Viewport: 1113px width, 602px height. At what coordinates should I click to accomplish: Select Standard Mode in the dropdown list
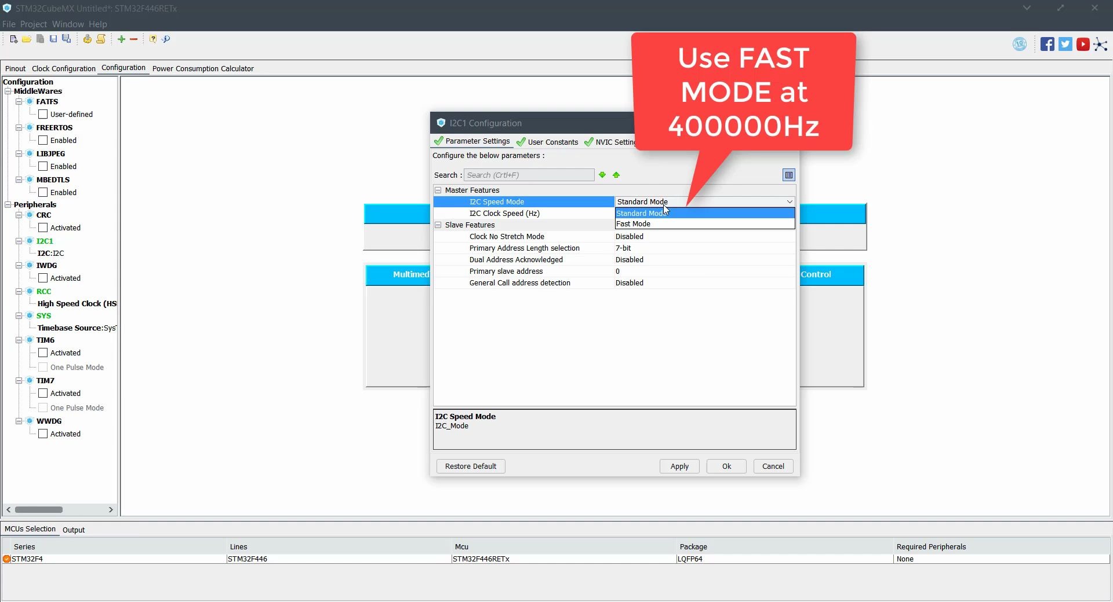pos(705,213)
